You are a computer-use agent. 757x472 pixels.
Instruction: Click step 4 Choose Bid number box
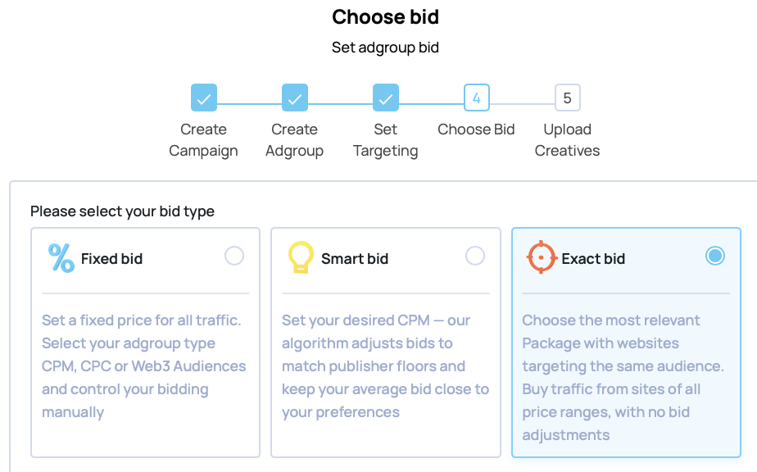(x=477, y=98)
